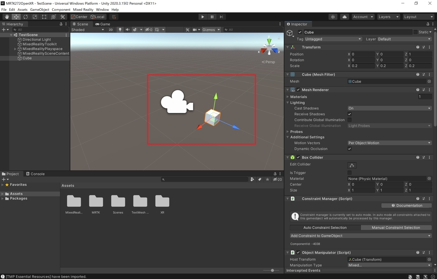Open the Shaded draw mode dropdown
437x279 pixels.
point(87,30)
